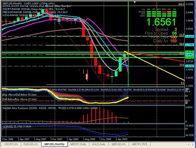196x148 pixels.
Task: Click the red M30 MACD signal cell
Action: click(164, 12)
